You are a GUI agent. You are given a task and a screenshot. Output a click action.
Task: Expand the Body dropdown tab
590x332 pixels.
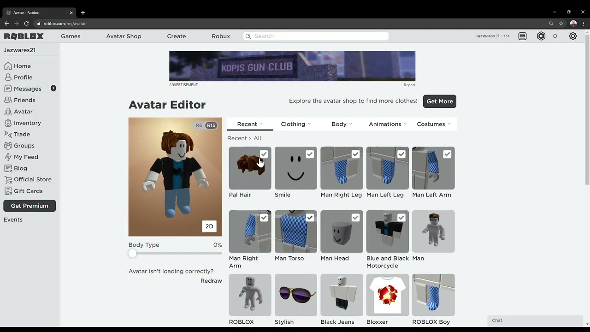click(342, 124)
